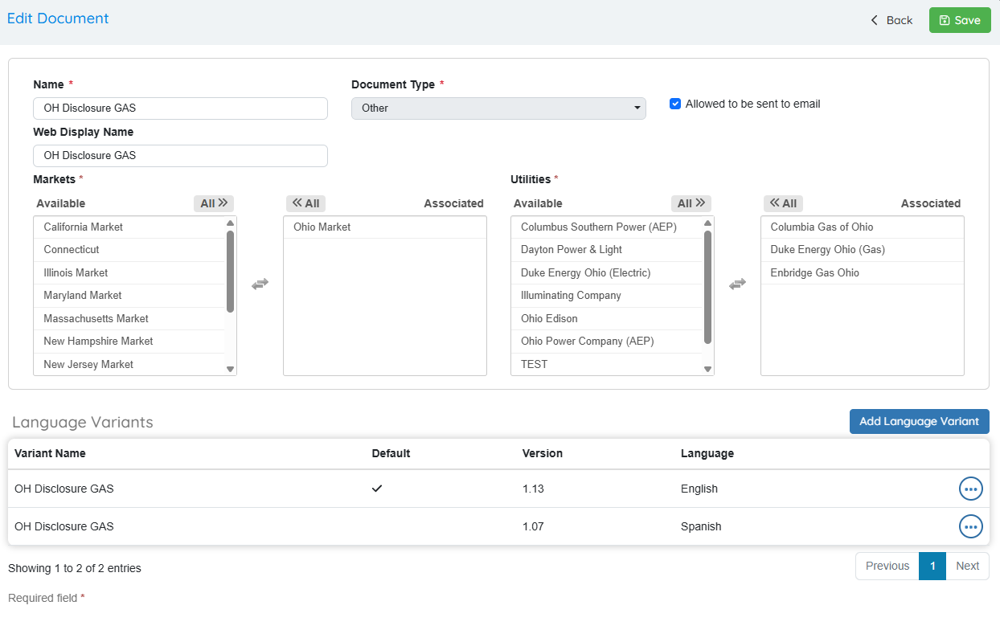
Task: Sort by Default column header
Action: coord(391,453)
